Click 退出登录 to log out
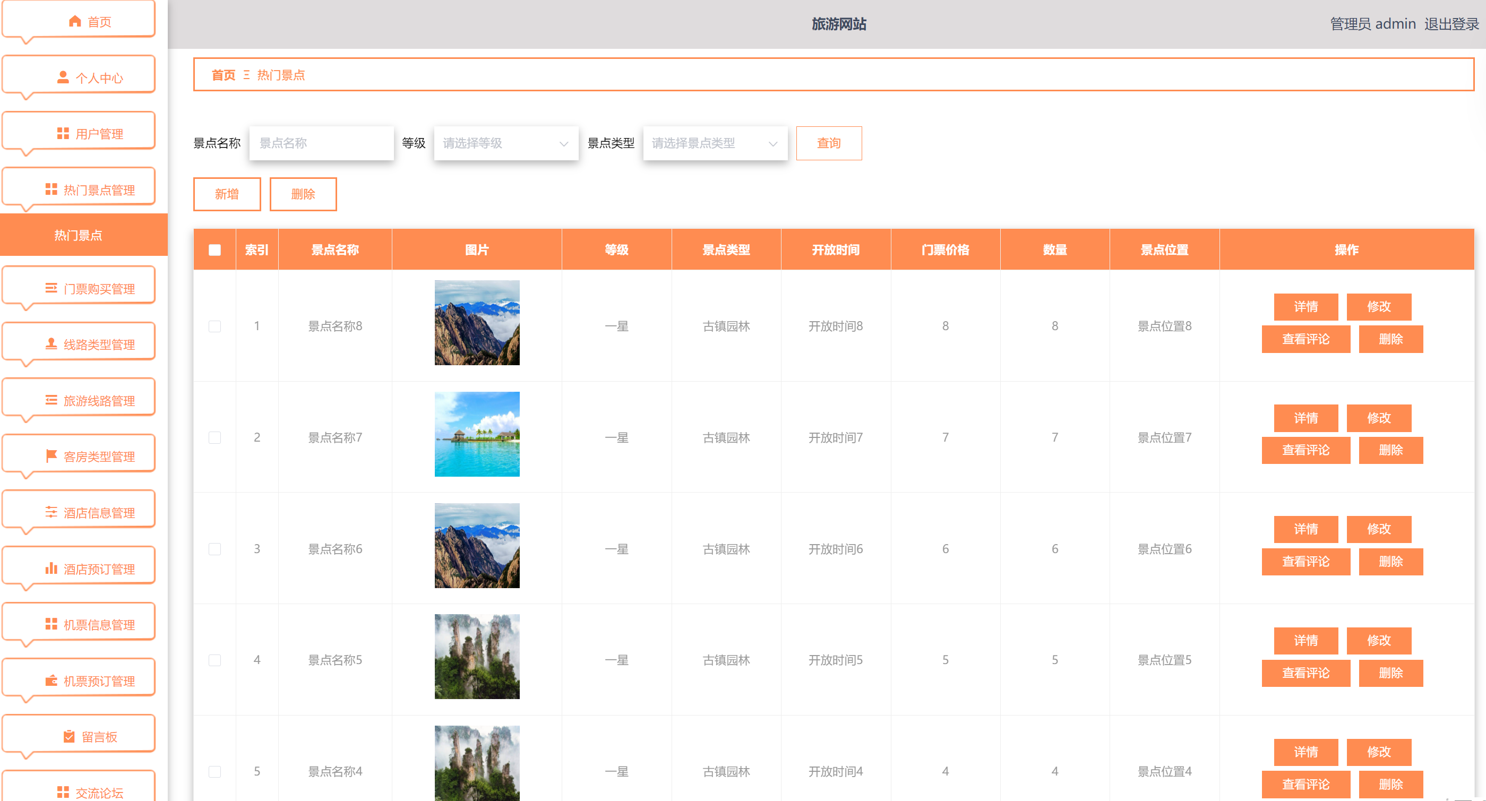Screen dimensions: 1486x801 1451,24
